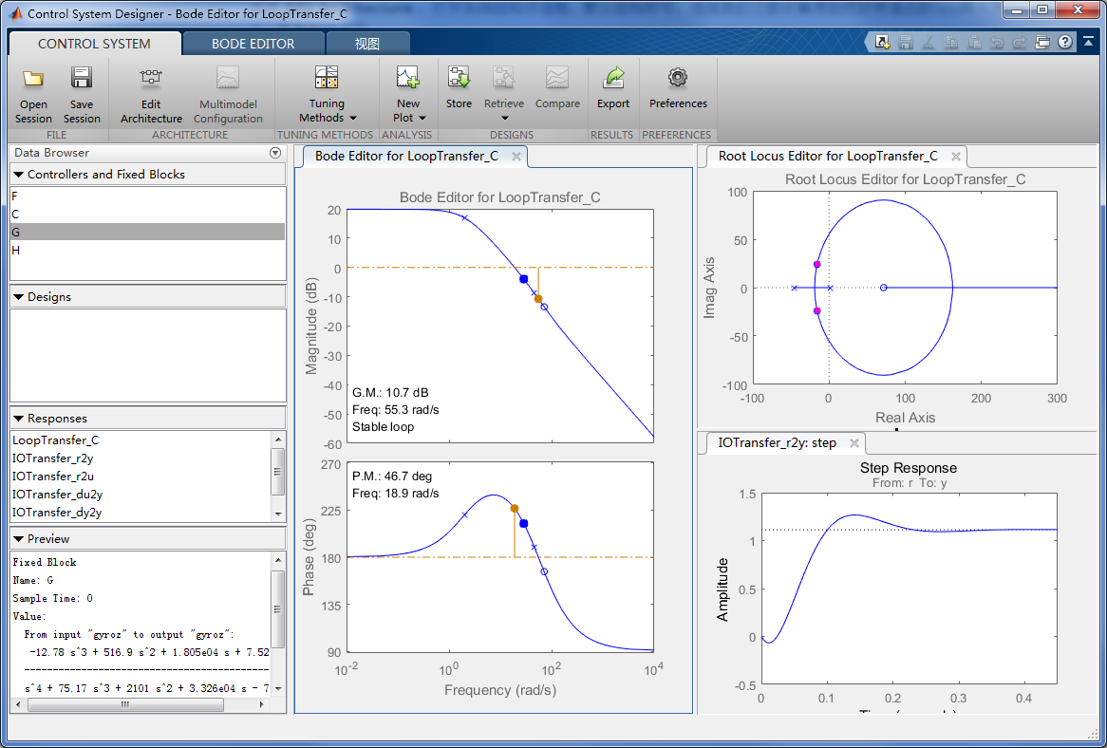Select Root Locus Editor for LoopTransfer_C tab
The height and width of the screenshot is (748, 1107).
pyautogui.click(x=828, y=156)
